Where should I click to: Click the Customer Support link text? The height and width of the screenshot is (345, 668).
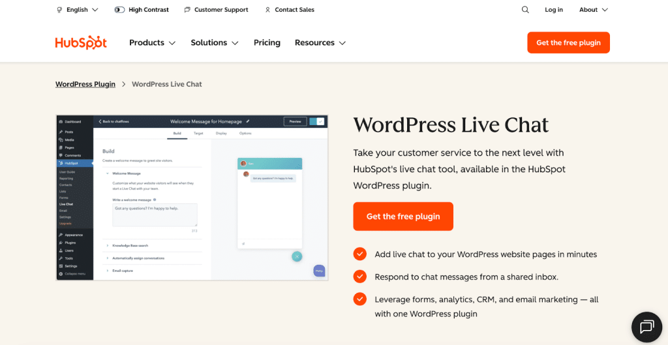tap(221, 9)
